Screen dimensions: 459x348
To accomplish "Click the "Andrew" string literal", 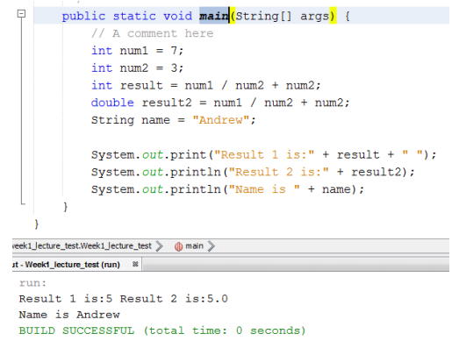I will (220, 120).
